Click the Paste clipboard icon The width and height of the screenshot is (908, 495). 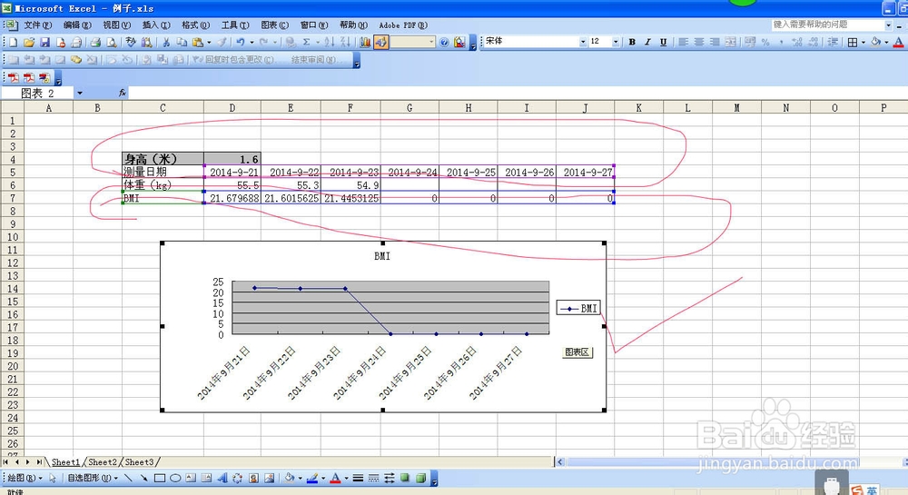pos(198,43)
